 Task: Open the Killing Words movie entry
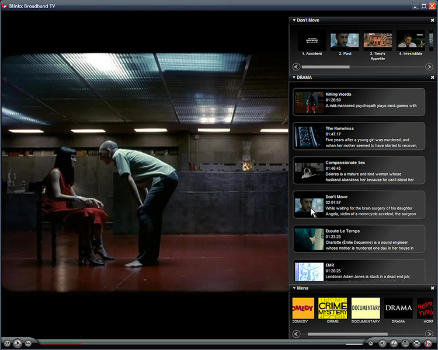click(x=359, y=102)
